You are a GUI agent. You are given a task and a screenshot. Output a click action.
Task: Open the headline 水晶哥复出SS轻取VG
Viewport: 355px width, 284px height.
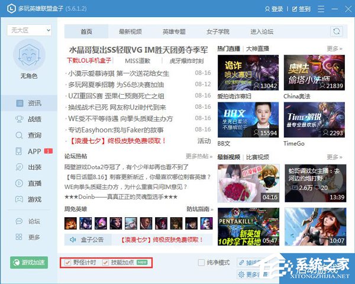(x=138, y=50)
